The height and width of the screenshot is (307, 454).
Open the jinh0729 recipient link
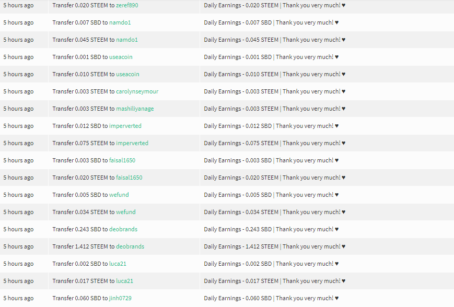click(x=120, y=298)
